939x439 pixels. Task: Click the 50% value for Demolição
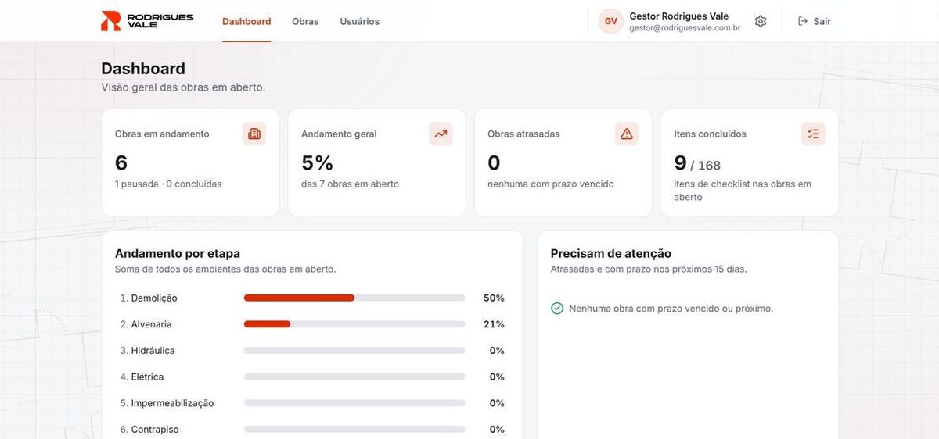494,298
